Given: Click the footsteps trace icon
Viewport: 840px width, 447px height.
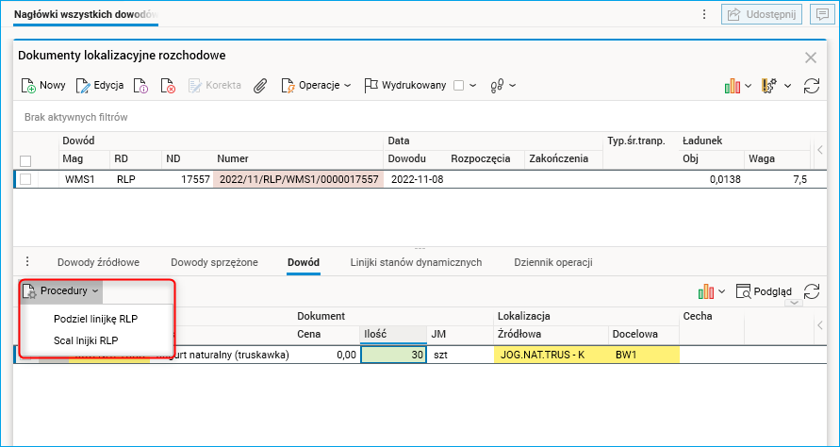Looking at the screenshot, I should click(499, 86).
